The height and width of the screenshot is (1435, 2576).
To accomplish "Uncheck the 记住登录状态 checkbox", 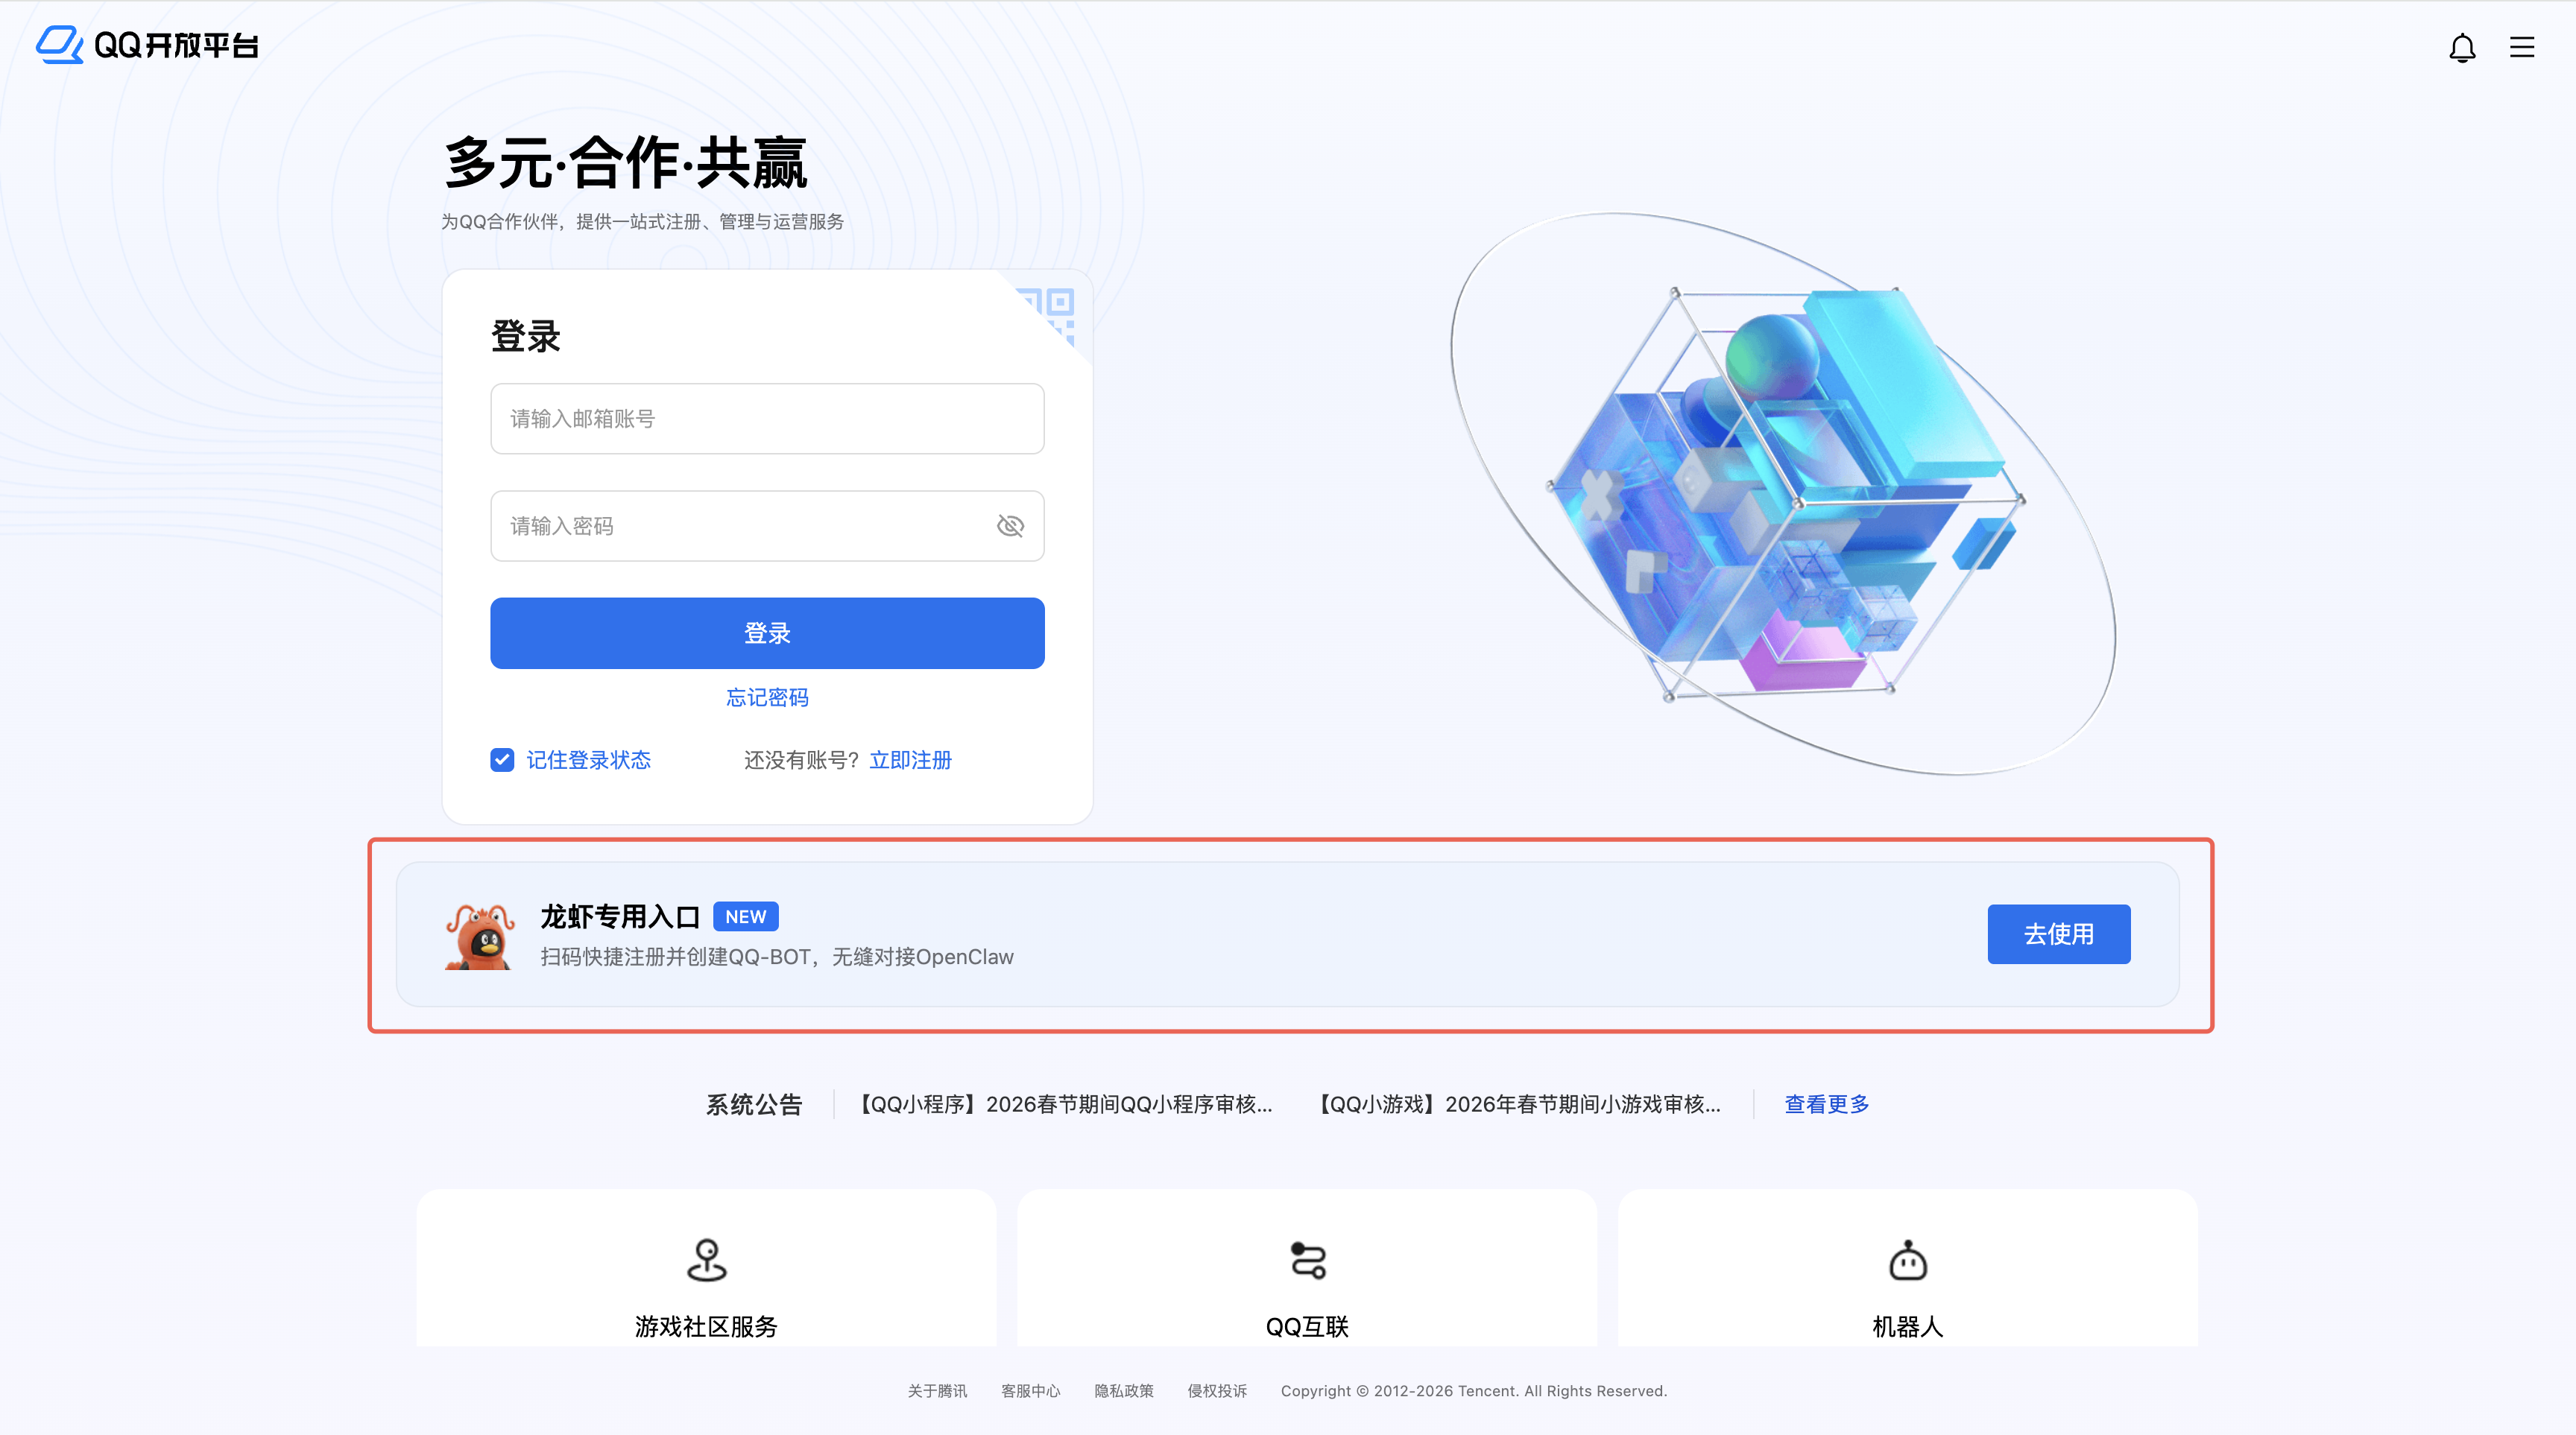I will click(x=502, y=759).
